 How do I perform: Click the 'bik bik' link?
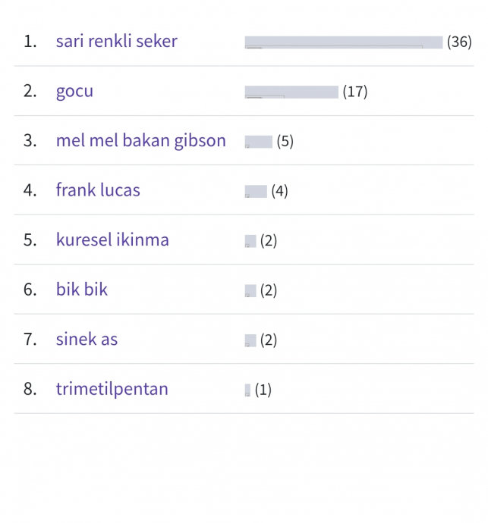[82, 290]
